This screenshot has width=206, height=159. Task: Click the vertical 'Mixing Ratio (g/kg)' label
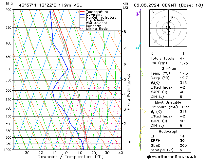point(128,92)
